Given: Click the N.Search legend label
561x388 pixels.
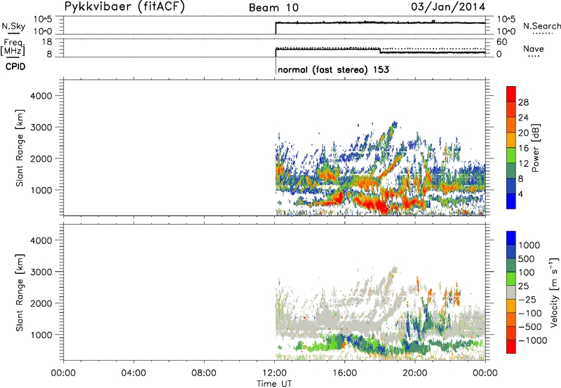Looking at the screenshot, I should pos(541,26).
